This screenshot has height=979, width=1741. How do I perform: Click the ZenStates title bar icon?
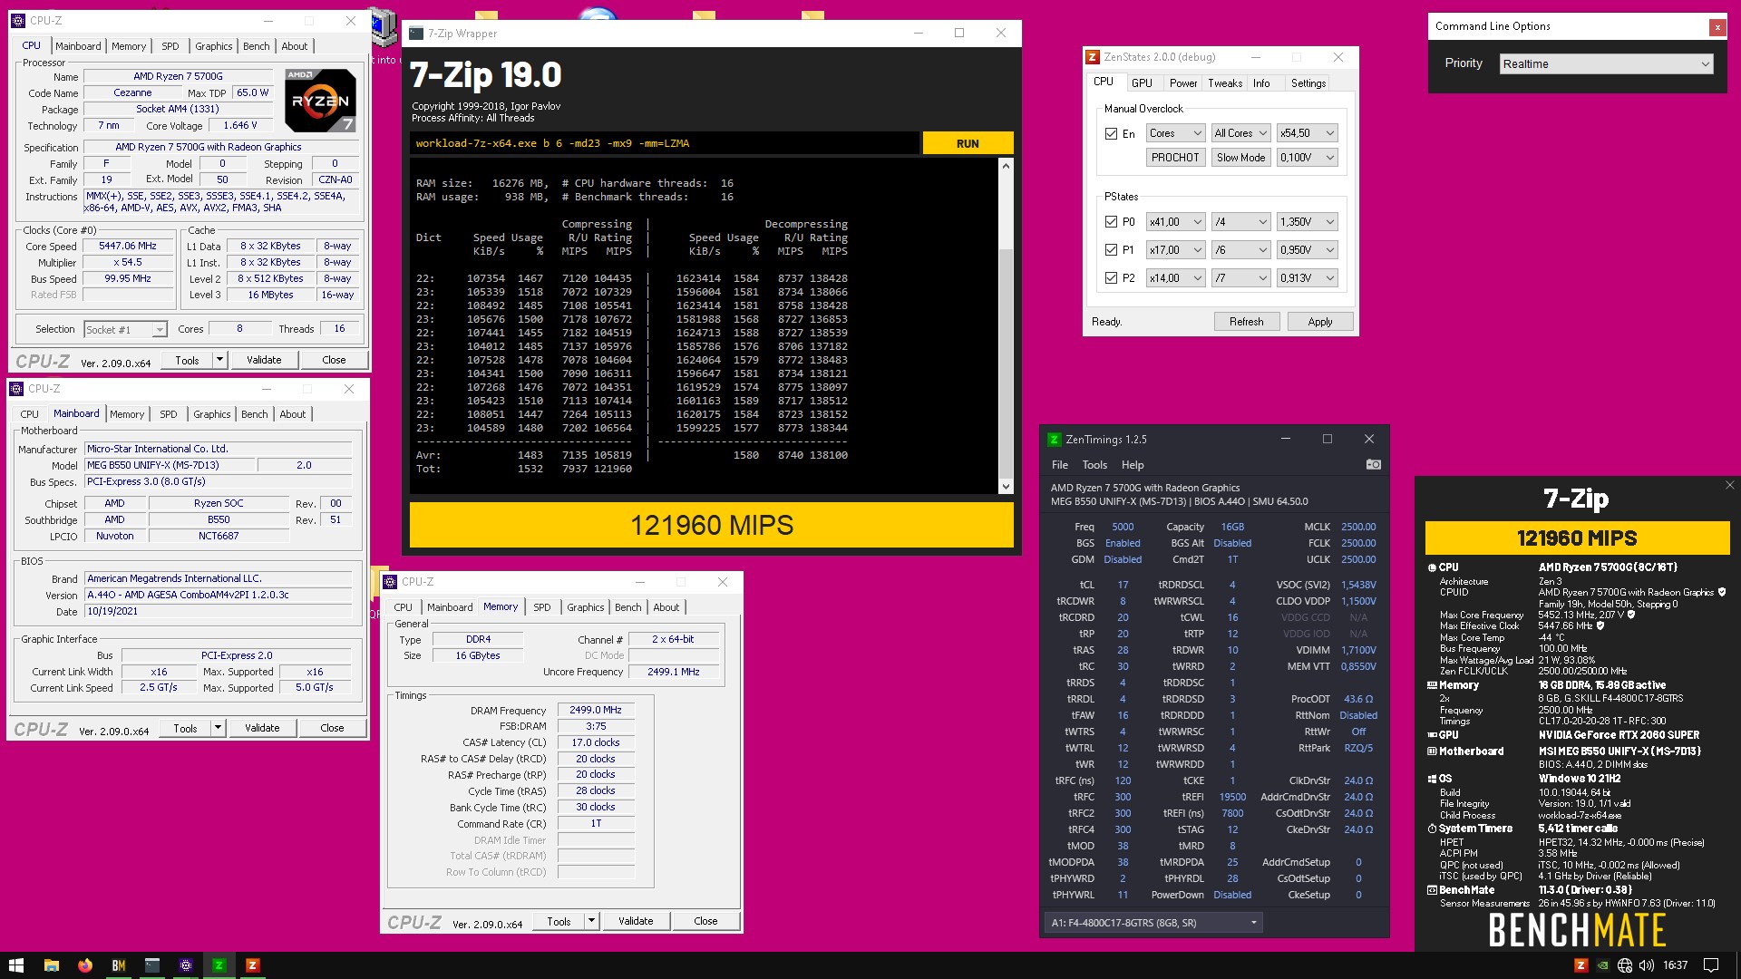click(1093, 57)
